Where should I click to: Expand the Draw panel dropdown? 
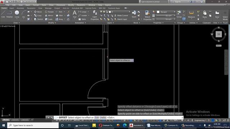tap(17, 23)
